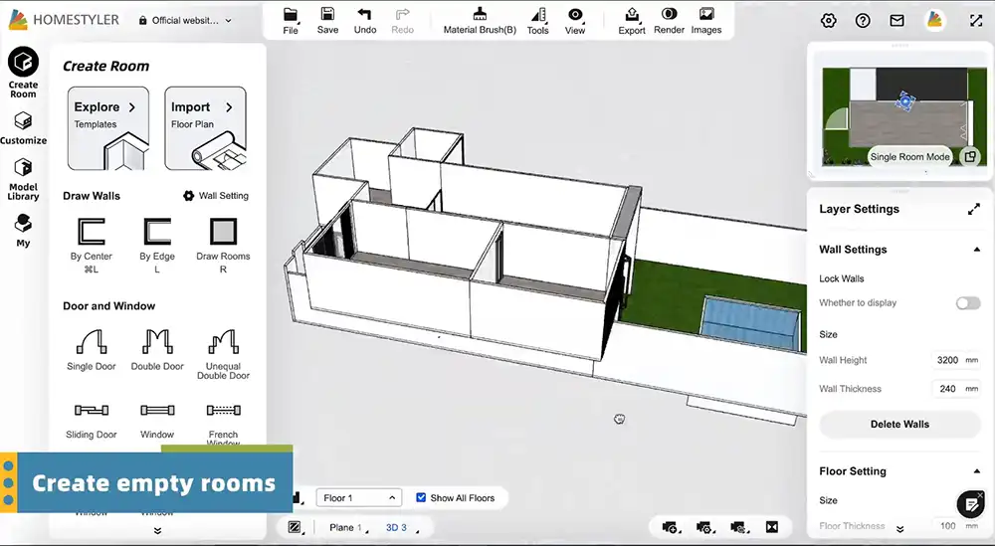
Task: Open Explore Templates card
Action: 108,128
